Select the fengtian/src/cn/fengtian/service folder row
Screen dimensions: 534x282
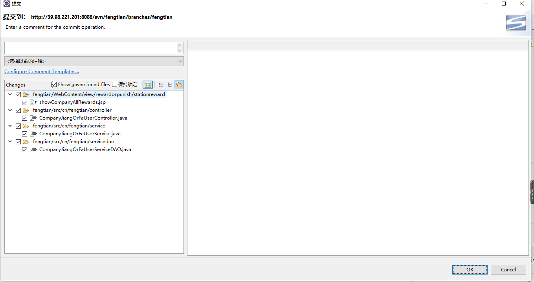[69, 126]
